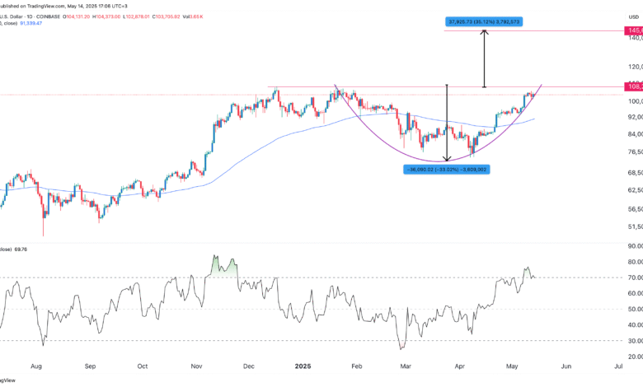Click the 2025 year label on time axis
The height and width of the screenshot is (387, 643).
(303, 364)
